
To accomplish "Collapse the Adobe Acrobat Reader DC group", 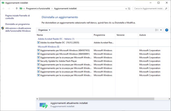I will [56, 39].
